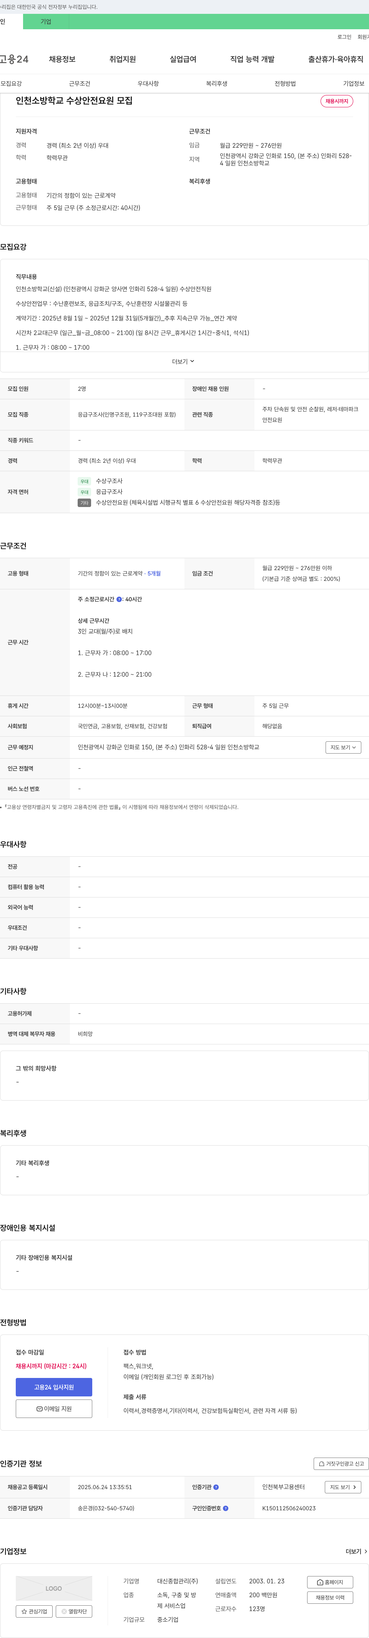
Task: Report a false job ad via 거짓구인광고 신고
Action: point(341,1464)
